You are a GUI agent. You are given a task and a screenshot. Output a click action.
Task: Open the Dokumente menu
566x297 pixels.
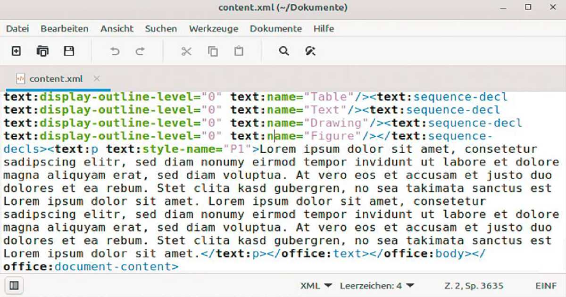276,29
